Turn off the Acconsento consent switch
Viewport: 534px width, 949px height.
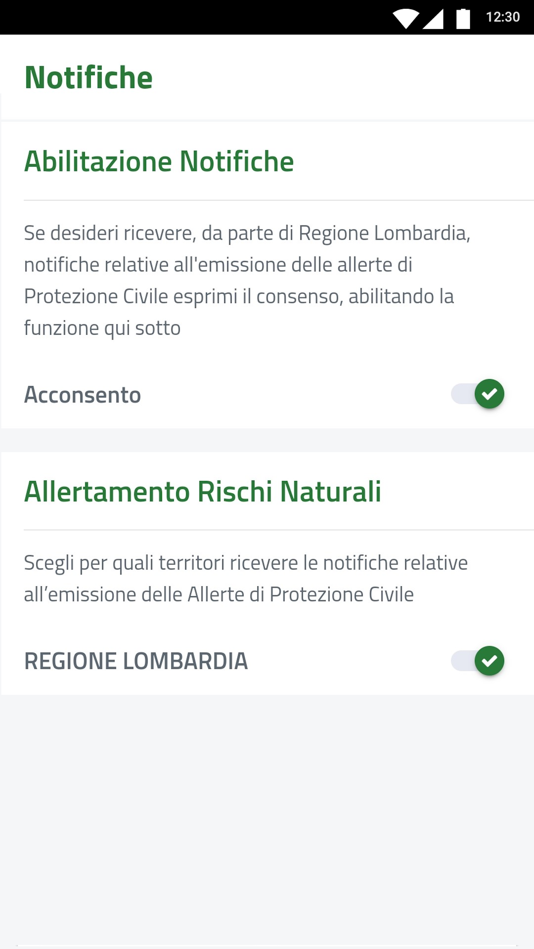pos(478,394)
